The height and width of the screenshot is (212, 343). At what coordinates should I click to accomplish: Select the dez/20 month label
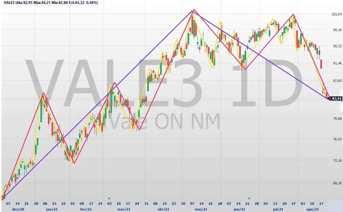pos(18,209)
